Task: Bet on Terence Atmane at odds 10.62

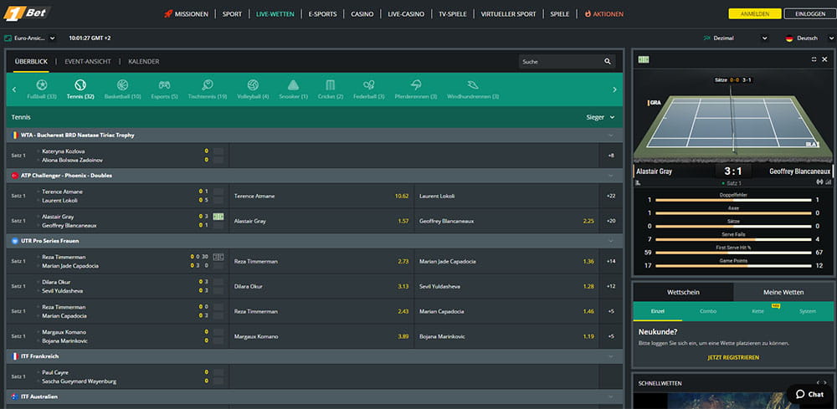Action: (x=321, y=196)
